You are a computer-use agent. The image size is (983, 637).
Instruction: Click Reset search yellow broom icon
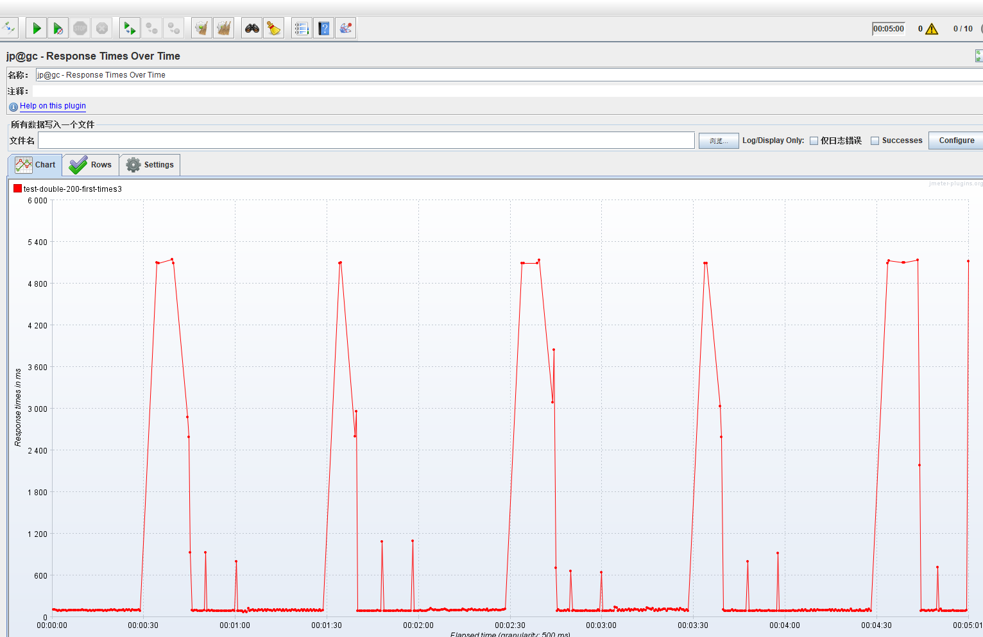pos(273,28)
